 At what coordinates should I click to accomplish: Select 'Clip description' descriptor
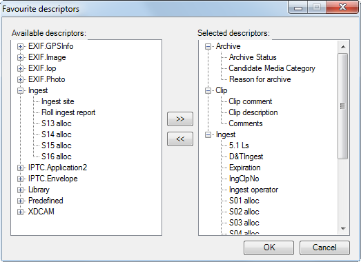coord(253,112)
